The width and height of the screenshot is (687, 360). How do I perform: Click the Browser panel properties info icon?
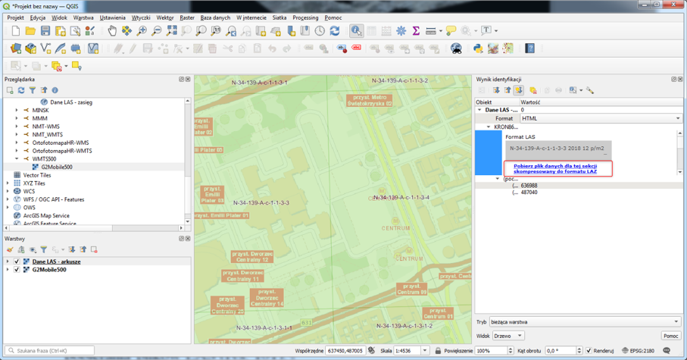[55, 90]
